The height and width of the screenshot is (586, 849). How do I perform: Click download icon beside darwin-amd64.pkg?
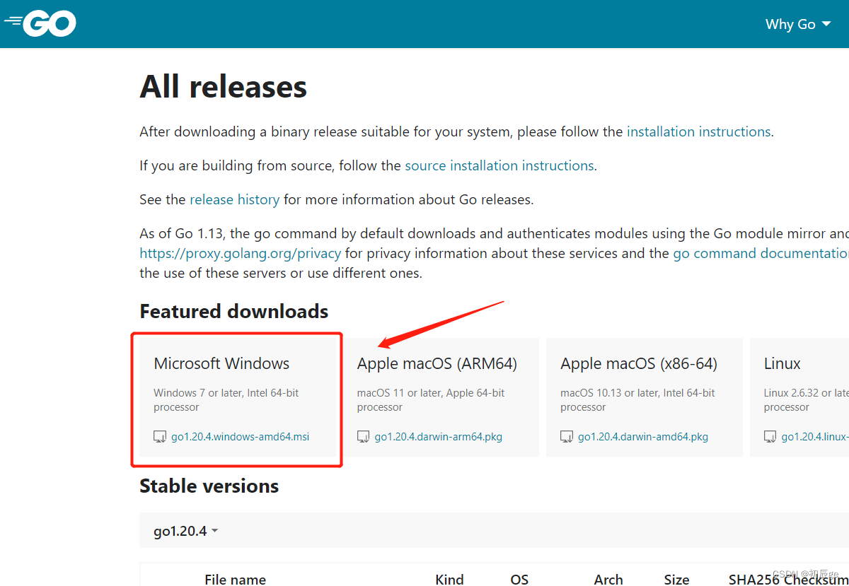tap(567, 437)
